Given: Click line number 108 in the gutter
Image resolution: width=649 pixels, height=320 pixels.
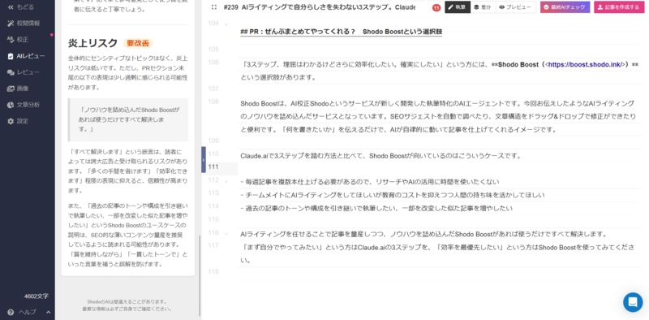Looking at the screenshot, I should tap(213, 102).
